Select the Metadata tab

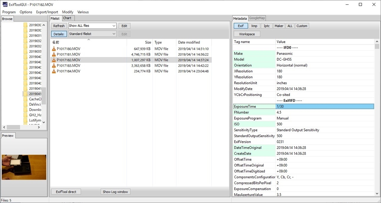(x=240, y=18)
